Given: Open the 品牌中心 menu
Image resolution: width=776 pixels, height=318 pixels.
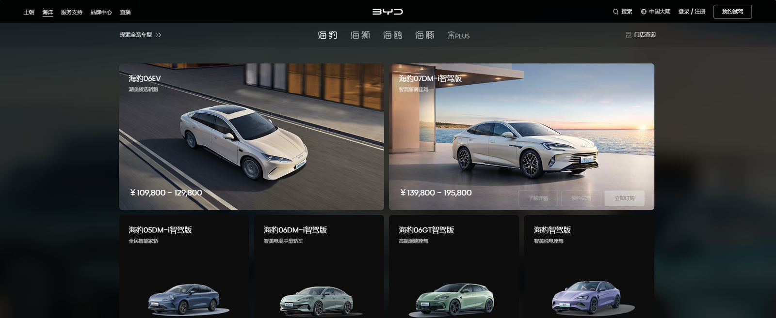Looking at the screenshot, I should click(x=101, y=12).
